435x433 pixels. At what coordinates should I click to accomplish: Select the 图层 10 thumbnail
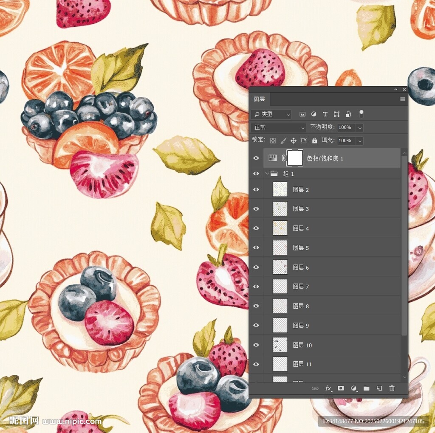[x=280, y=345]
